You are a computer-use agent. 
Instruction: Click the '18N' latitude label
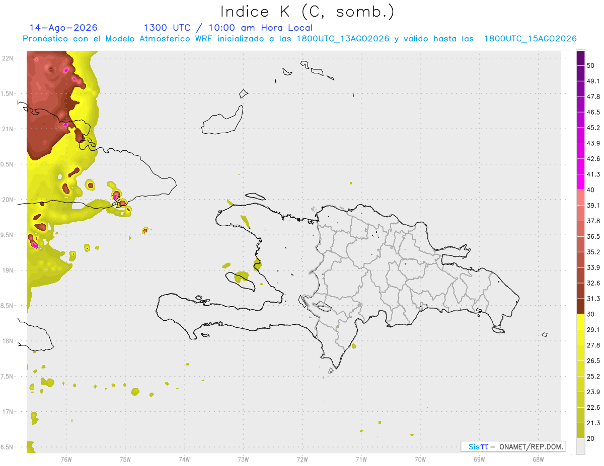point(9,341)
